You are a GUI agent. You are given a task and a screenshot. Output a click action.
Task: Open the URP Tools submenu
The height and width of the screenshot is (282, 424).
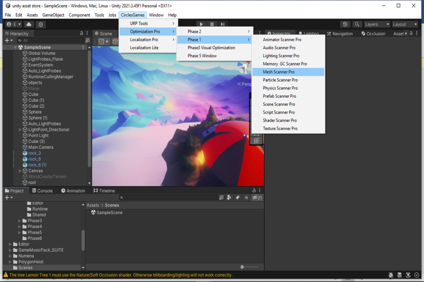tap(148, 24)
